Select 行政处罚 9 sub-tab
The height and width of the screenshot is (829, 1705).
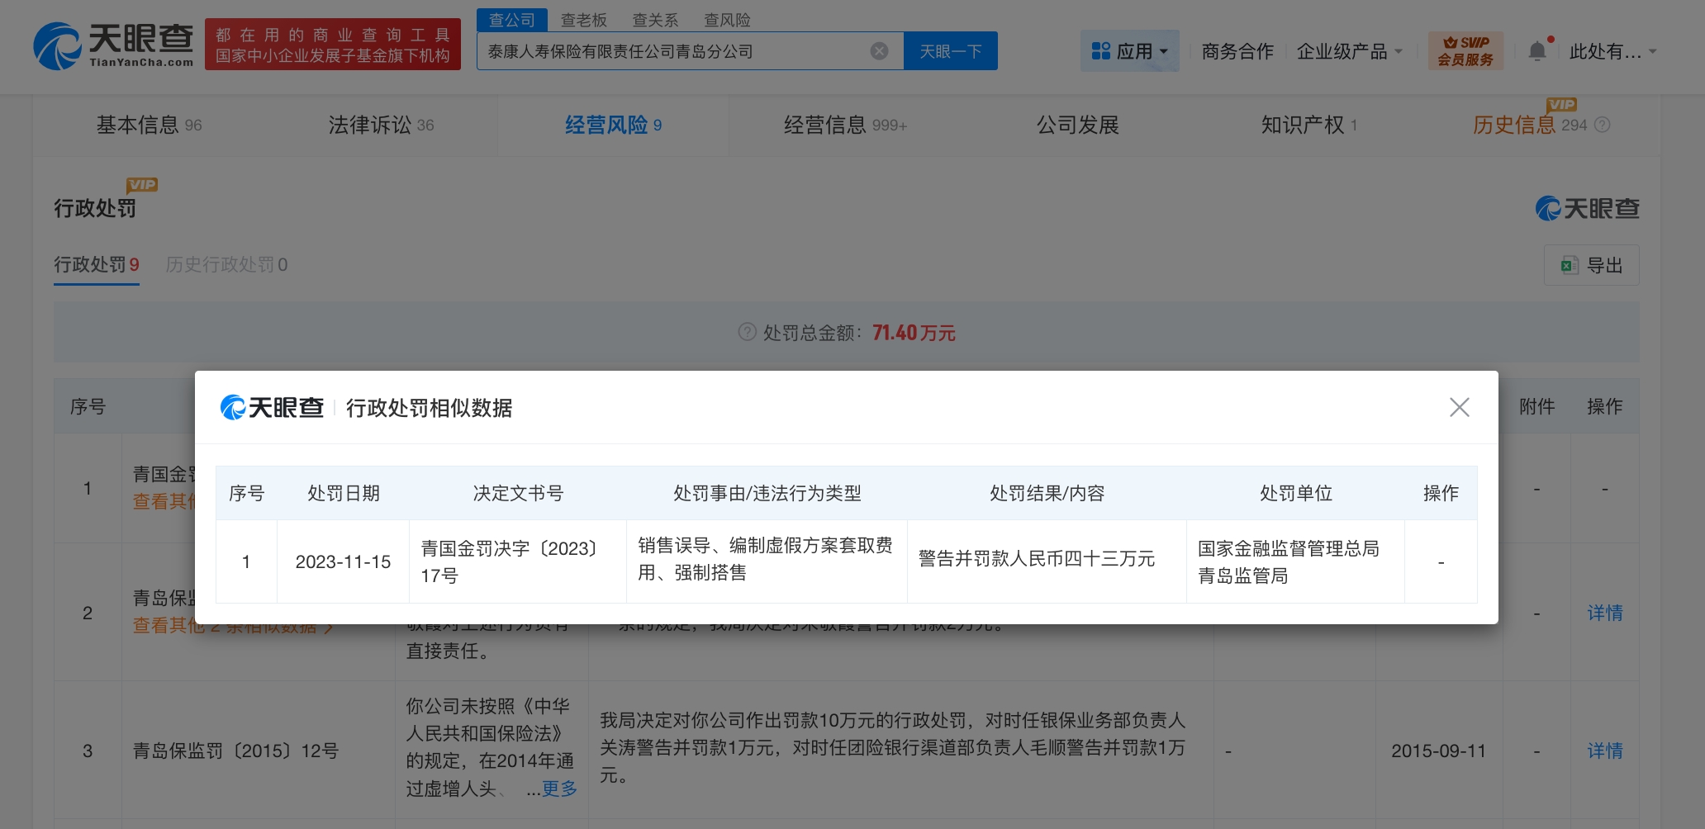point(97,264)
